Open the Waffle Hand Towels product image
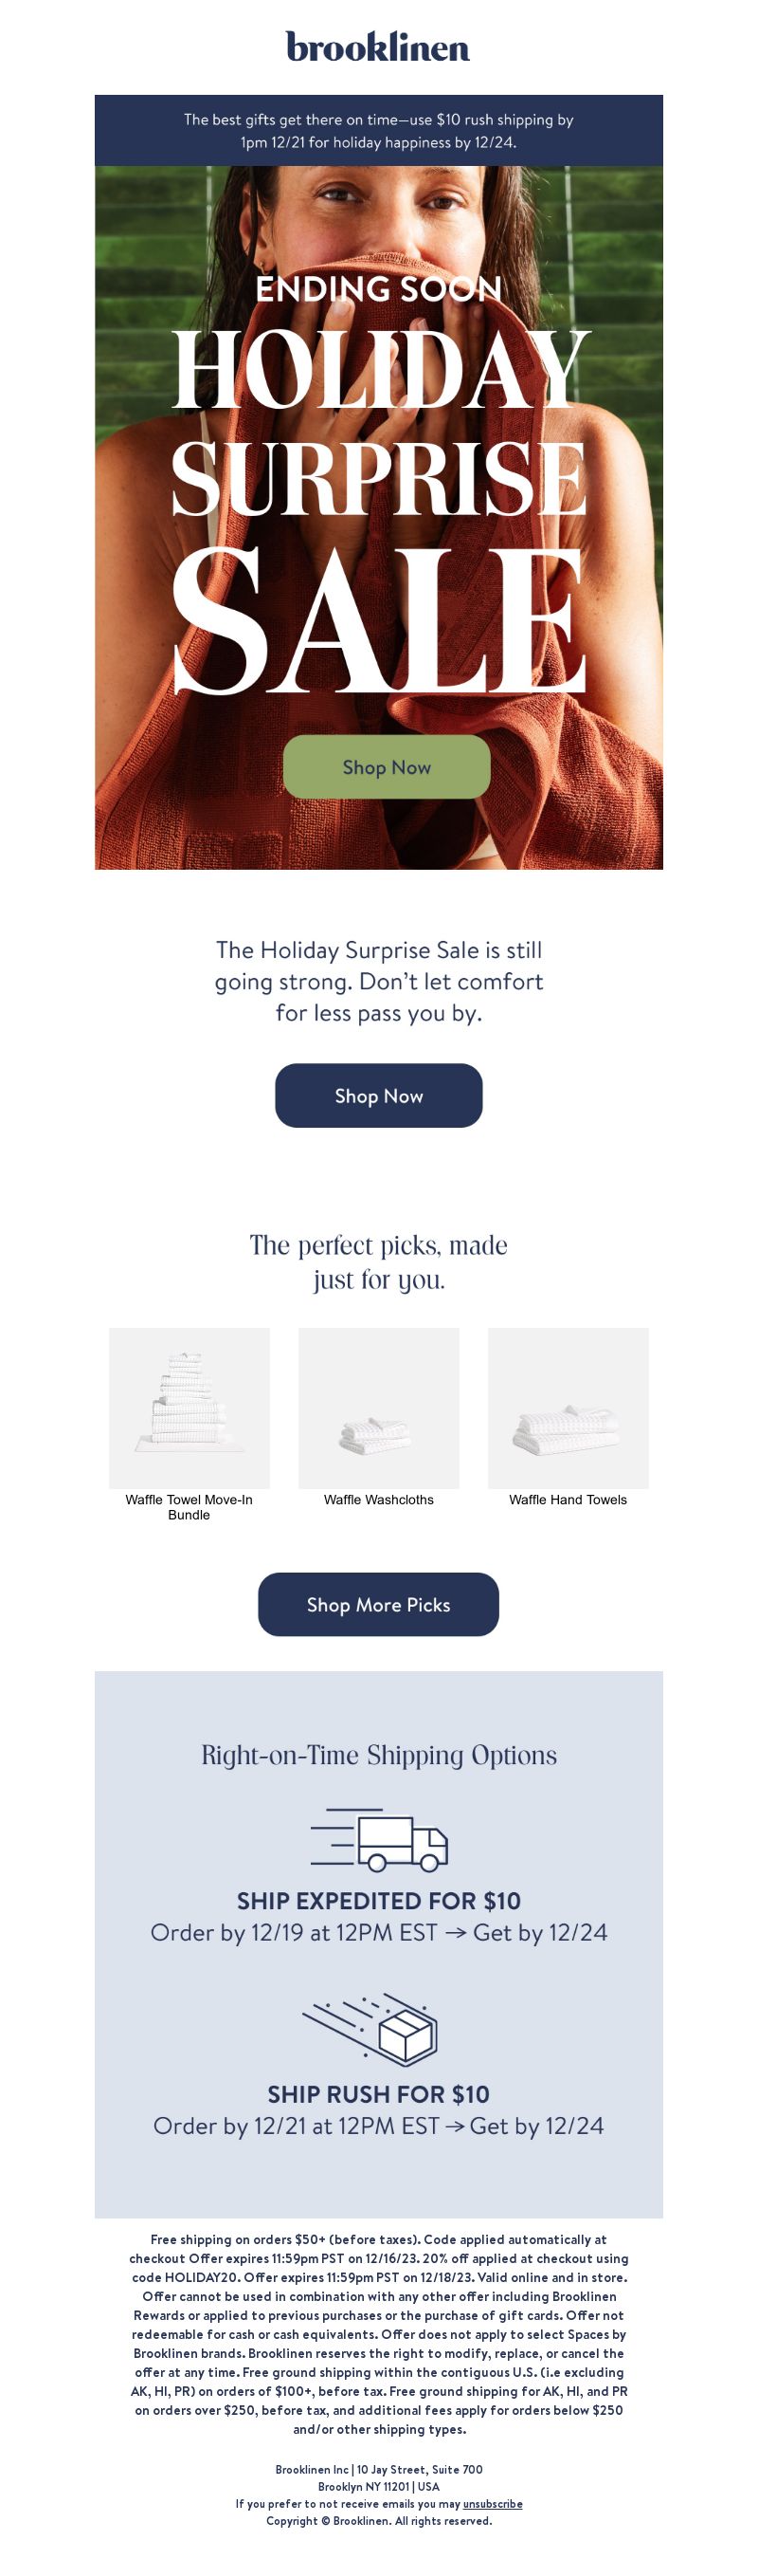This screenshot has width=758, height=2559. [568, 1408]
